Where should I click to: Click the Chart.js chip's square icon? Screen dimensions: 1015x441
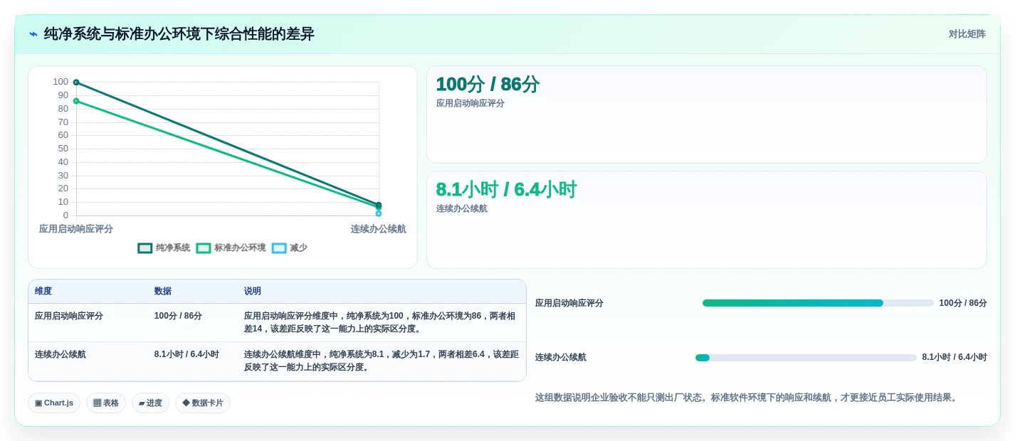(38, 403)
